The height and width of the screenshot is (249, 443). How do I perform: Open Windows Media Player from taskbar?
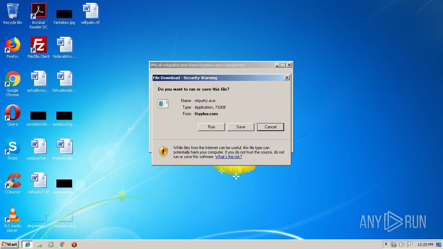[51, 245]
